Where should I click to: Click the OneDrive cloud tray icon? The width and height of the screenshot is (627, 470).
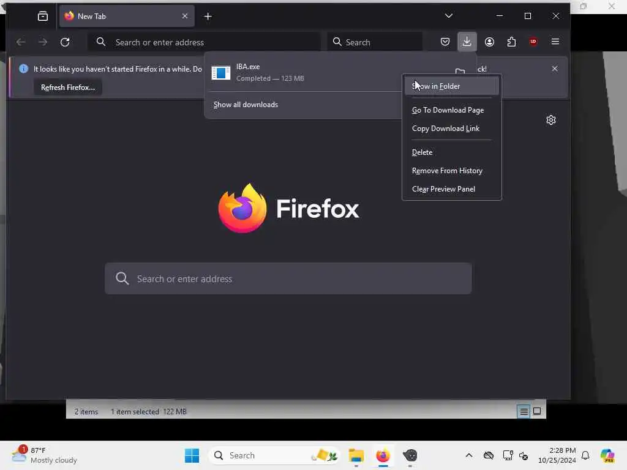point(489,455)
